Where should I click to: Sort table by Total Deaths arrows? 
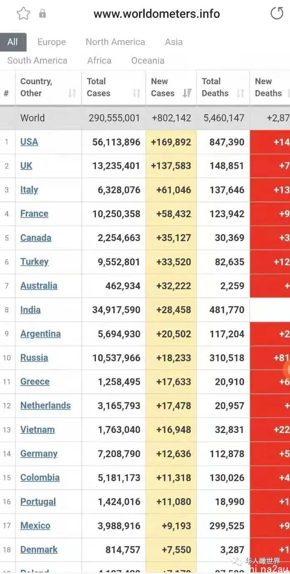(240, 93)
